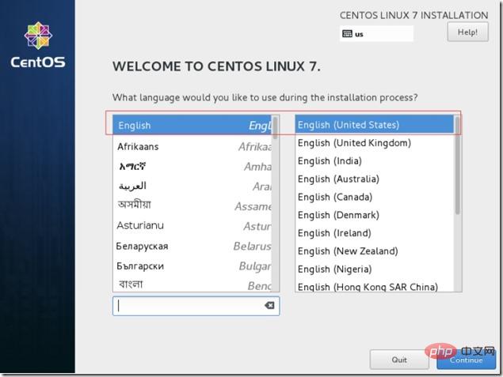
Task: Choose English (Australia) locale
Action: click(375, 179)
